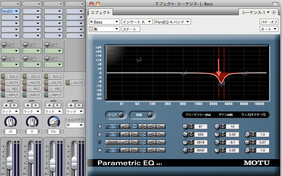Image resolution: width=282 pixels, height=176 pixels.
Task: Select high-pass filter type for band 4
Action: click(125, 150)
